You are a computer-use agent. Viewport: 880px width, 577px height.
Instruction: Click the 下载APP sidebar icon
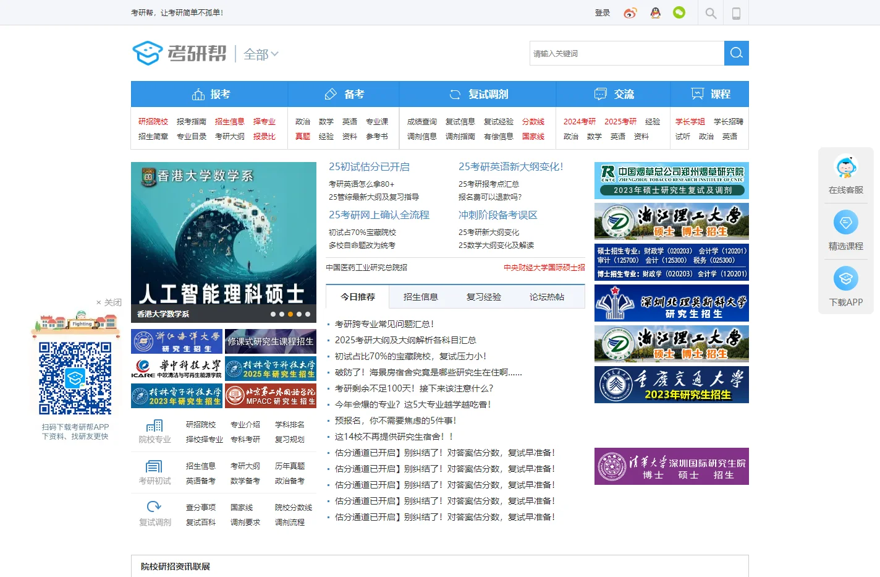click(x=846, y=279)
